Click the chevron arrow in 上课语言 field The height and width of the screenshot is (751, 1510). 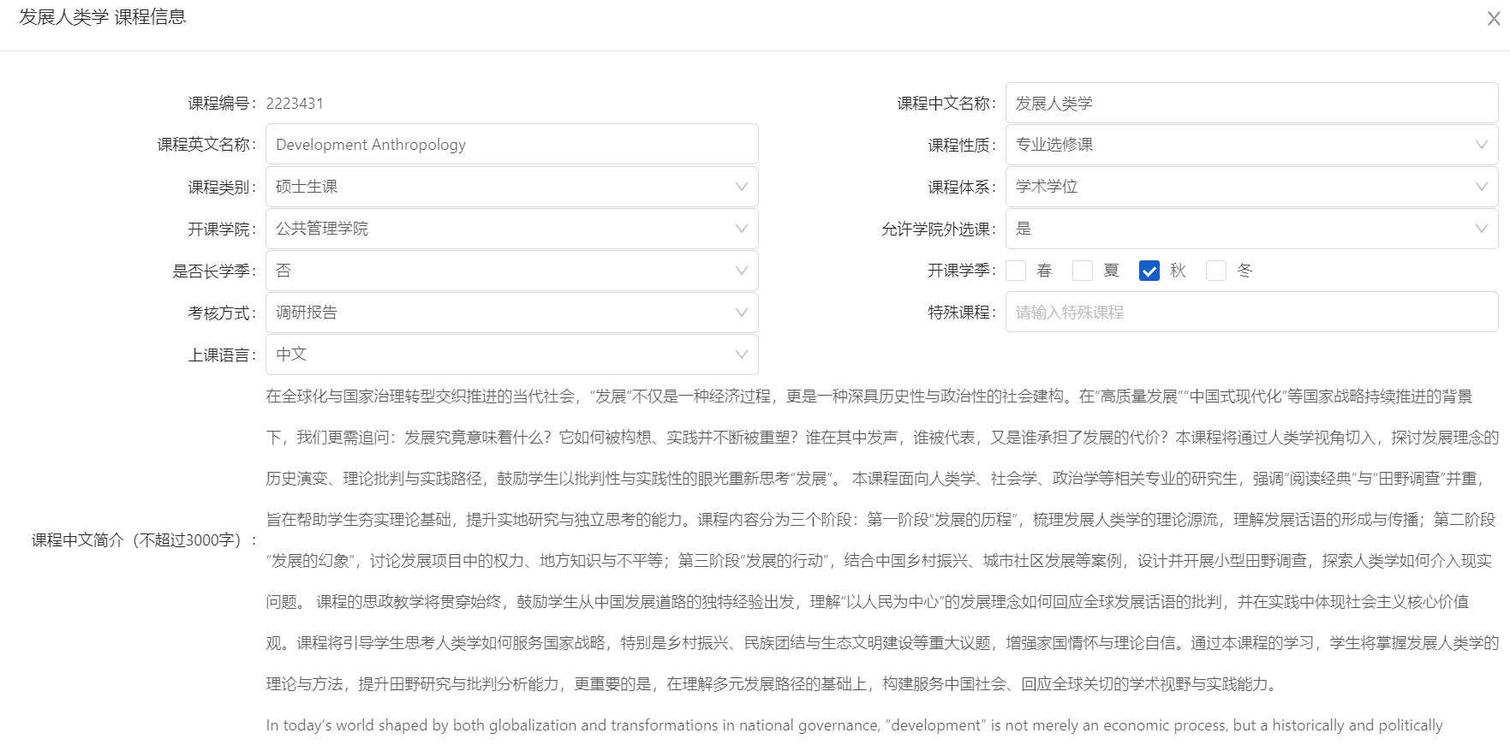[741, 355]
